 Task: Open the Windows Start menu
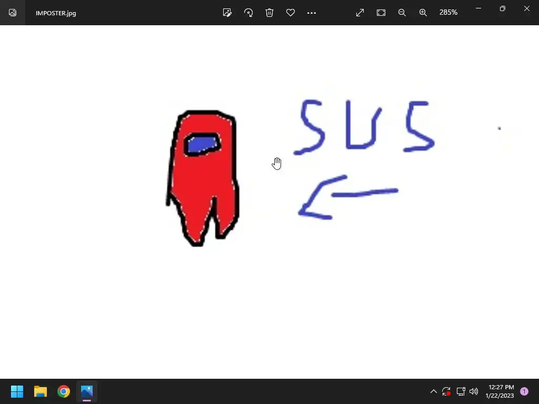click(x=17, y=391)
